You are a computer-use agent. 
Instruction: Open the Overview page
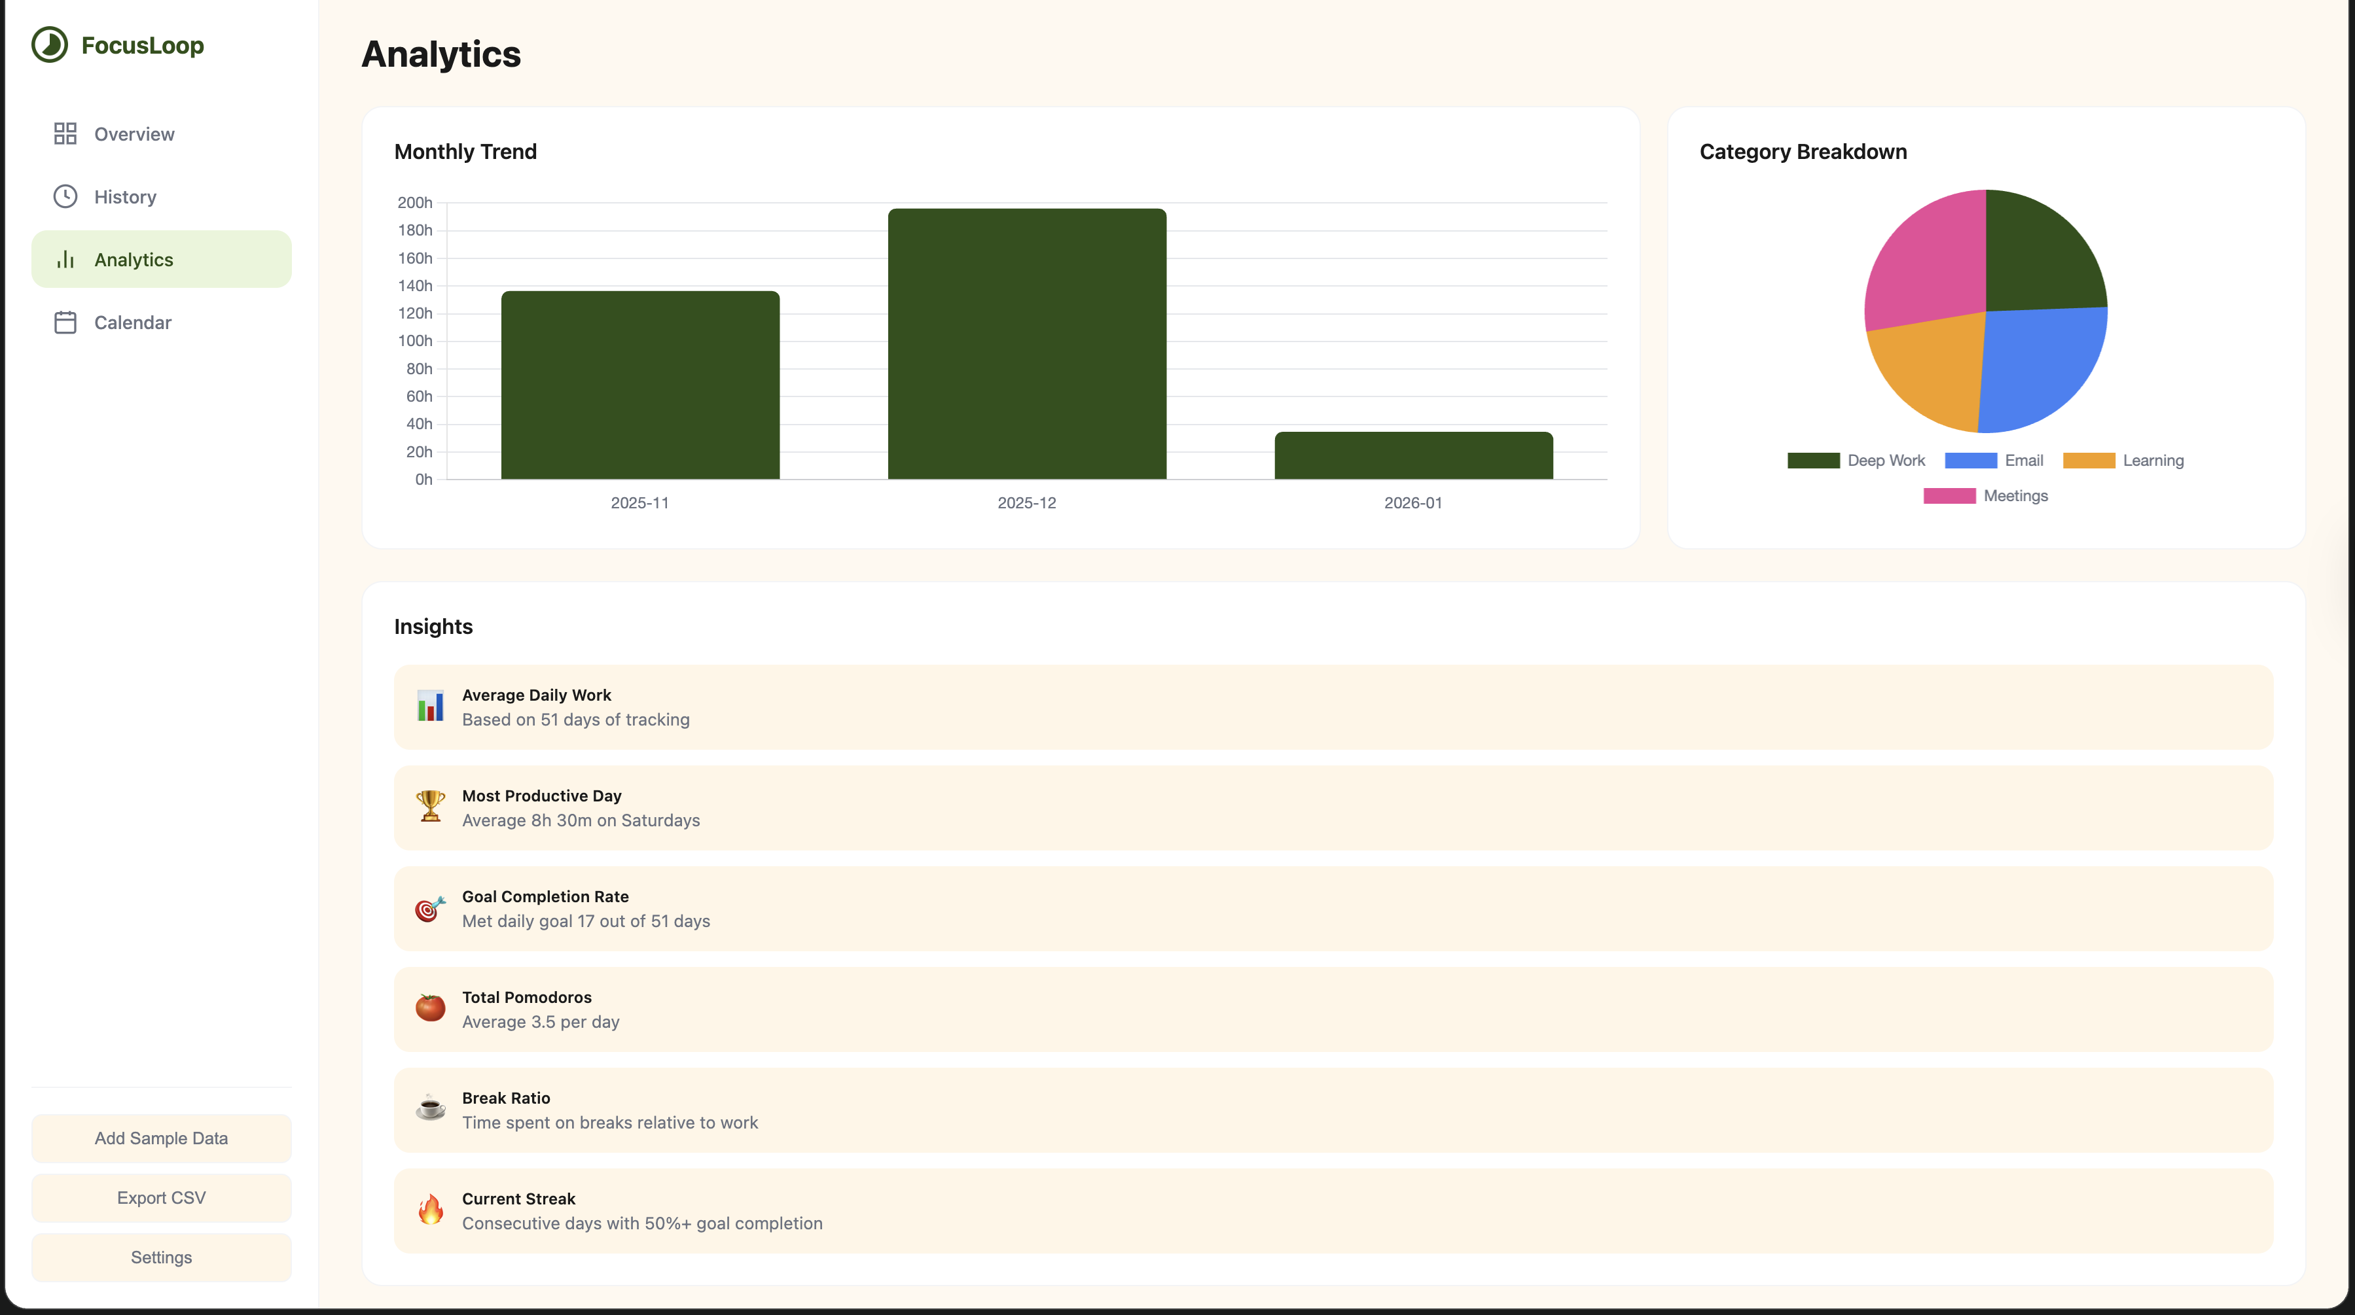(134, 134)
